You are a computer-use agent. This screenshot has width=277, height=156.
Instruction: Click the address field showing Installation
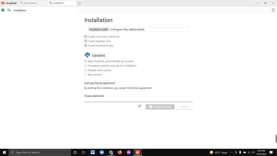tap(45, 10)
